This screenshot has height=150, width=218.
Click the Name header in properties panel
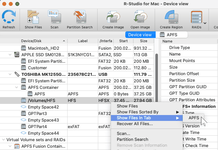click(x=167, y=41)
